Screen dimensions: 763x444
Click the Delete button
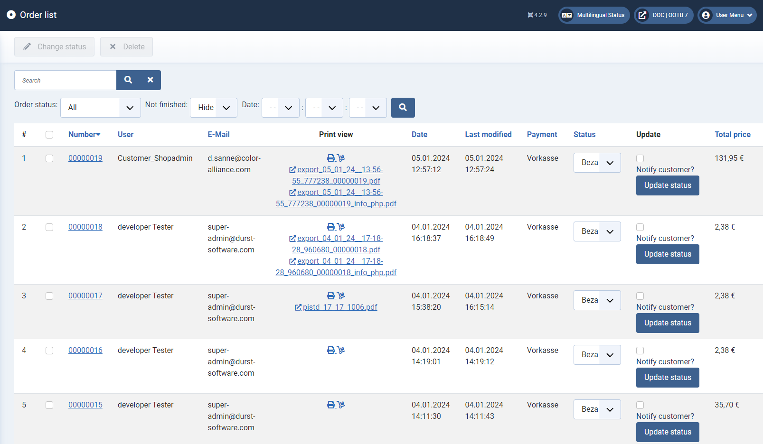(126, 46)
